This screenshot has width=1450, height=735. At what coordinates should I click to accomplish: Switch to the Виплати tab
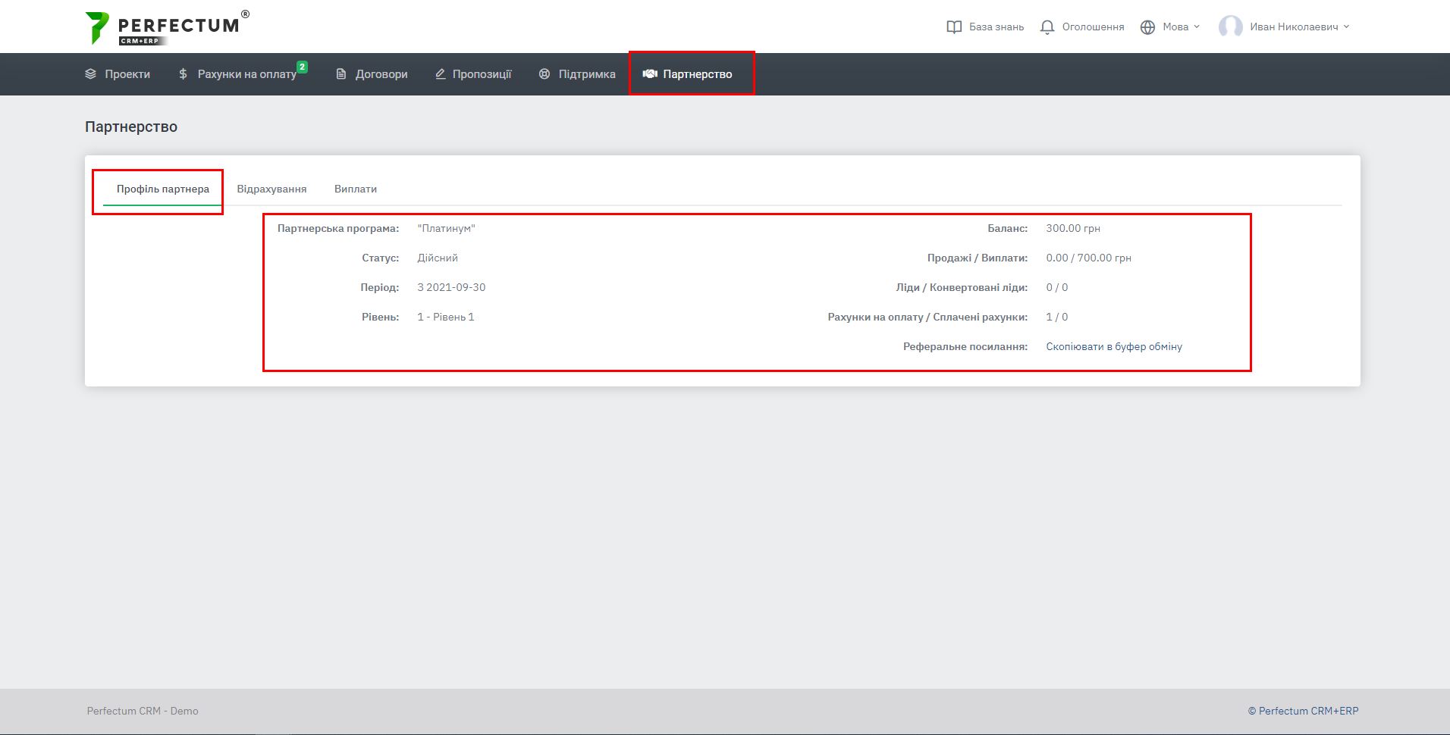click(356, 189)
